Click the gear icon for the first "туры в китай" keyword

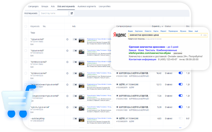tap(67, 40)
